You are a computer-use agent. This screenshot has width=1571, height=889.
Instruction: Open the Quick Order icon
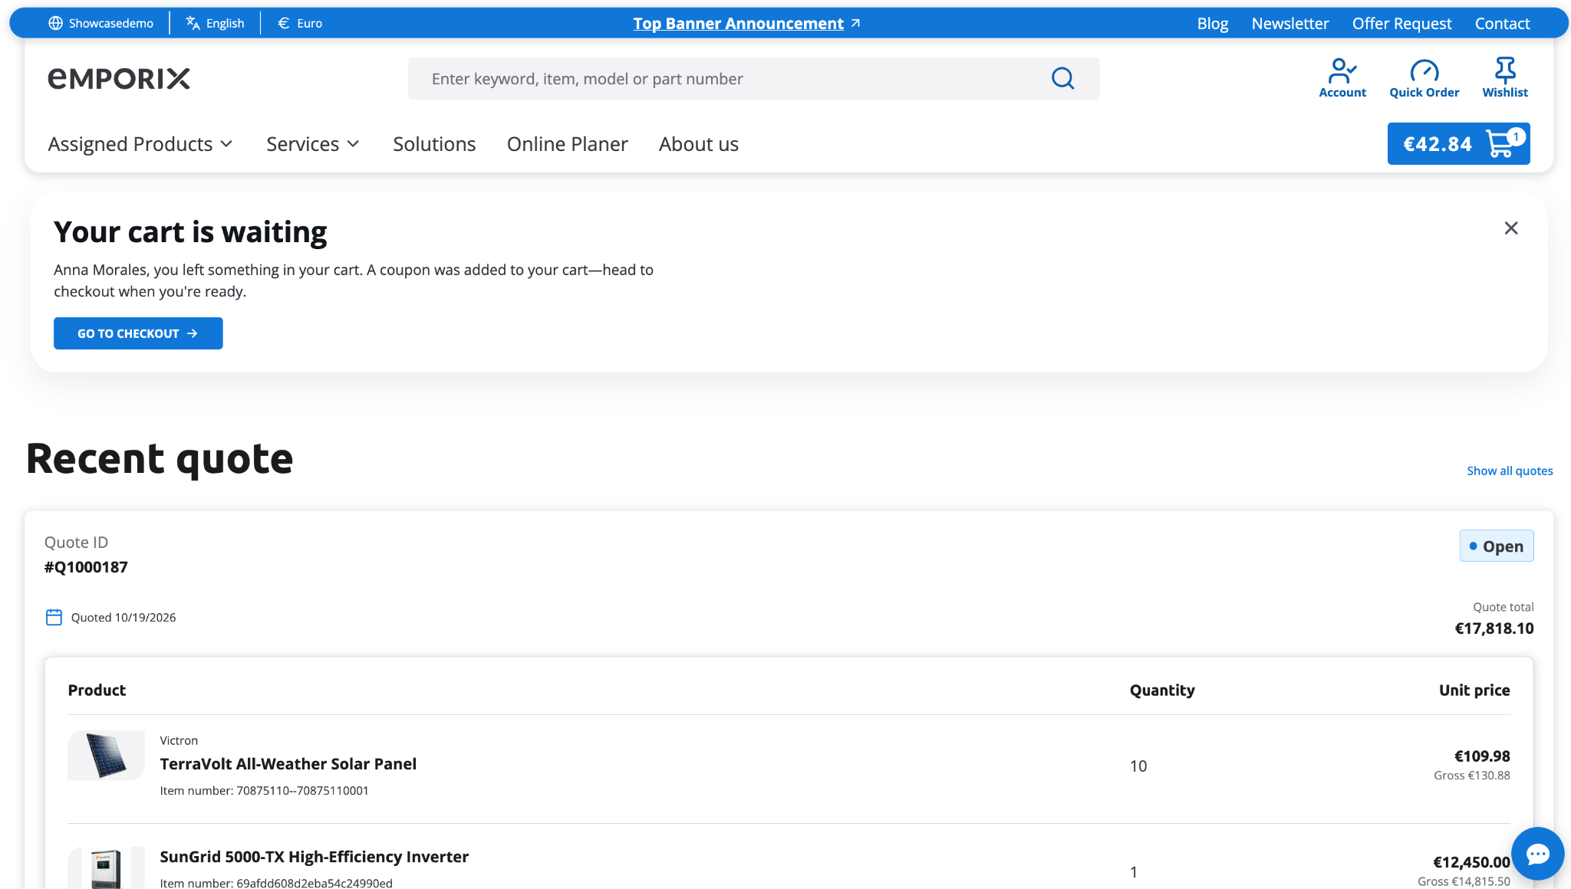click(x=1424, y=78)
